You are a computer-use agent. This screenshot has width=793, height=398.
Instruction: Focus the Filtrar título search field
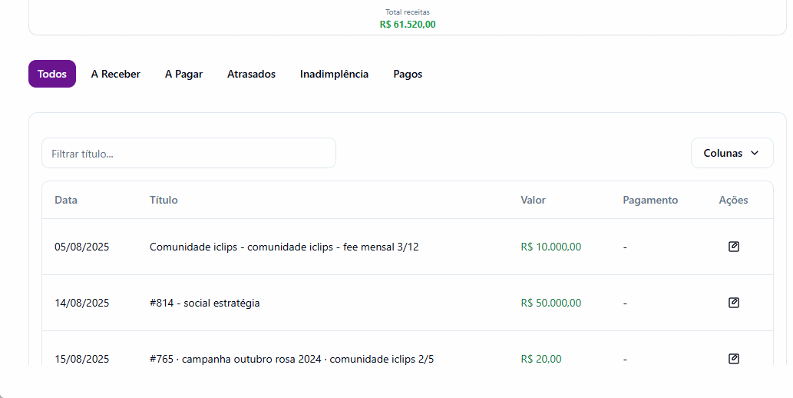click(x=189, y=153)
